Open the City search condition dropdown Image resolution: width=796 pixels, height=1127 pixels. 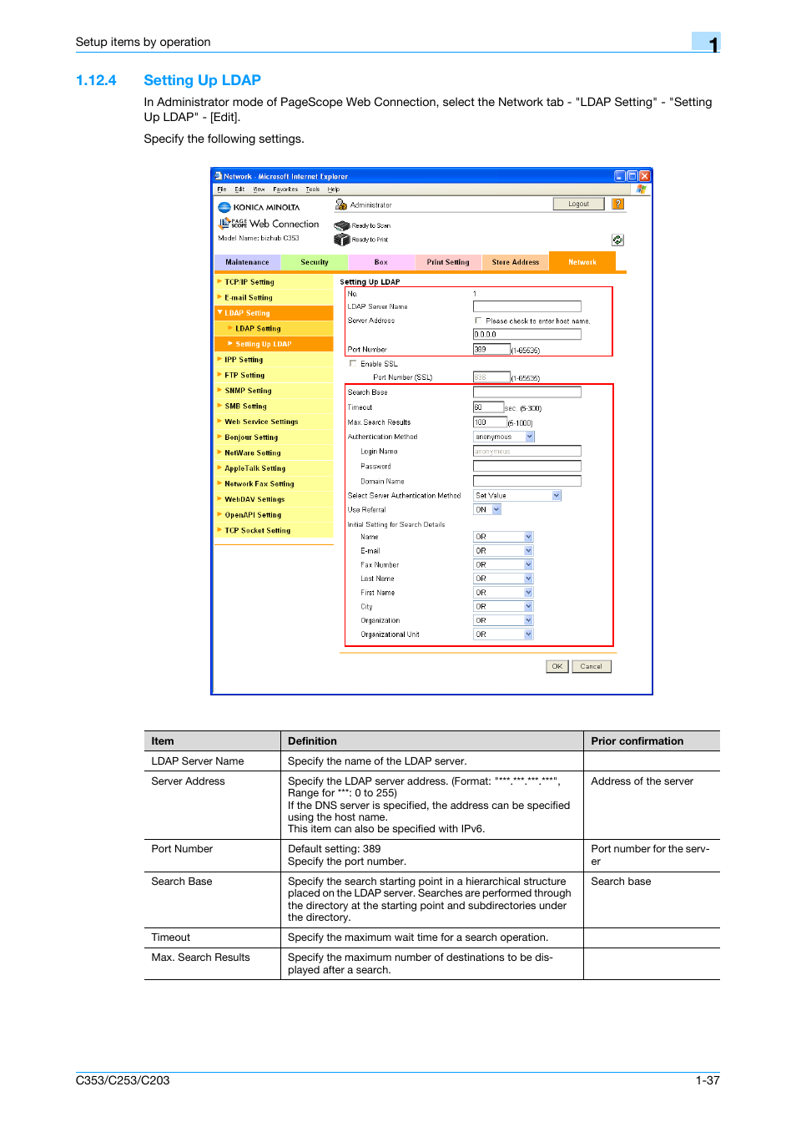(528, 607)
